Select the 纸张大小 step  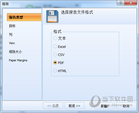tap(15, 52)
